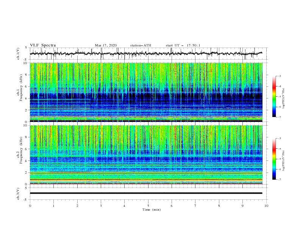300x231 pixels.
Task: Click the "4" kHz tick on ch.2 axis
Action: point(27,161)
